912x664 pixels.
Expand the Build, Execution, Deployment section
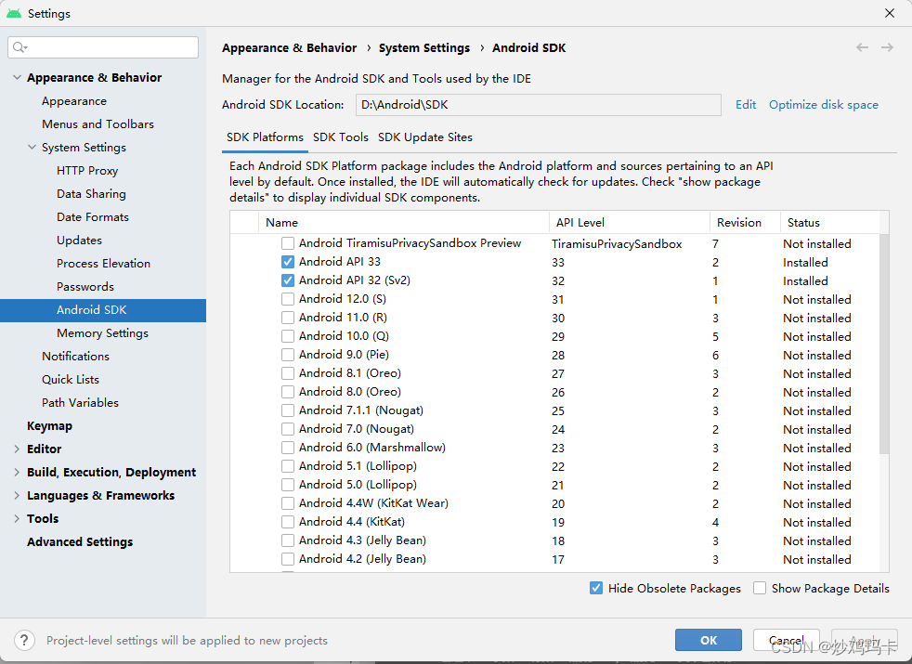(17, 472)
